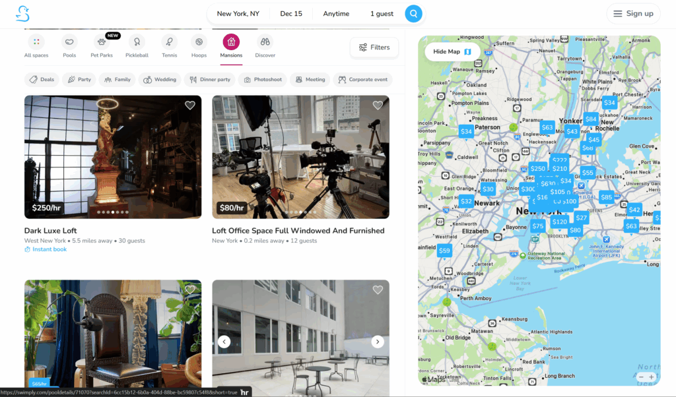Open the Discover binoculars category
The width and height of the screenshot is (676, 397).
[x=265, y=42]
